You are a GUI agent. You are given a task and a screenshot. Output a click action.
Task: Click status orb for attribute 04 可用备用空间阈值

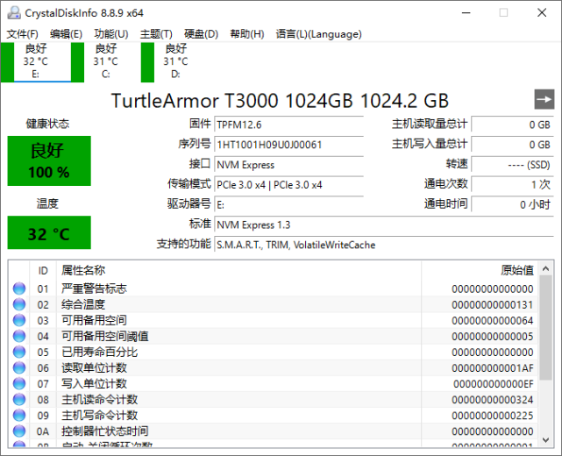tap(19, 336)
